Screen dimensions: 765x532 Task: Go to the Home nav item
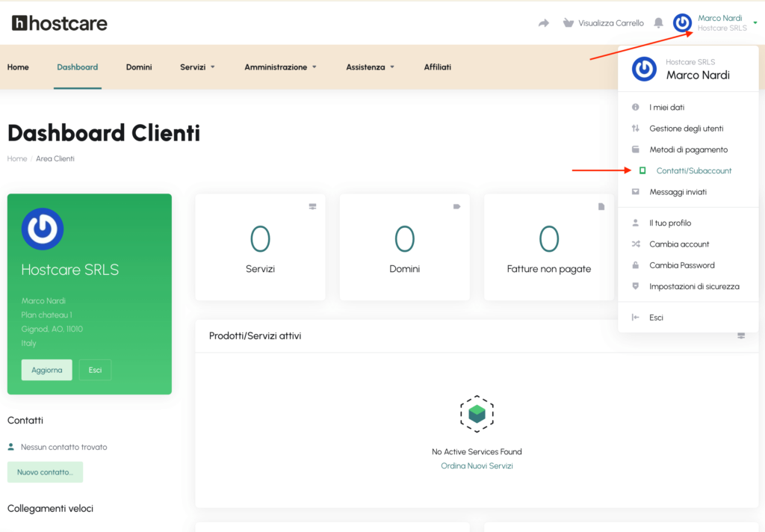(18, 66)
